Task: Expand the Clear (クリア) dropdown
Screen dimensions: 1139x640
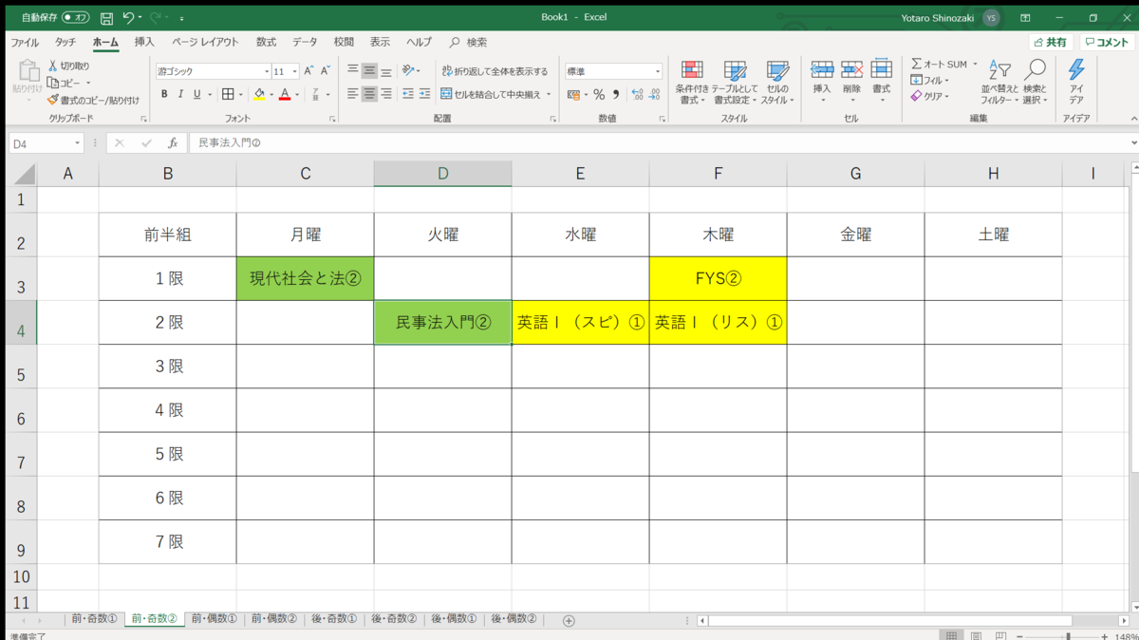Action: [x=946, y=96]
